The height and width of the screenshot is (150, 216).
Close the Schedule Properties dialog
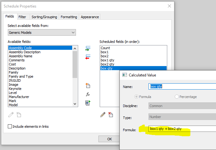click(x=169, y=6)
